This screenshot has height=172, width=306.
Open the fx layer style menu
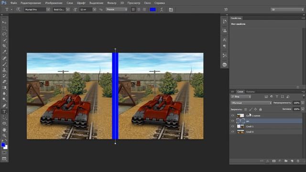click(x=268, y=161)
